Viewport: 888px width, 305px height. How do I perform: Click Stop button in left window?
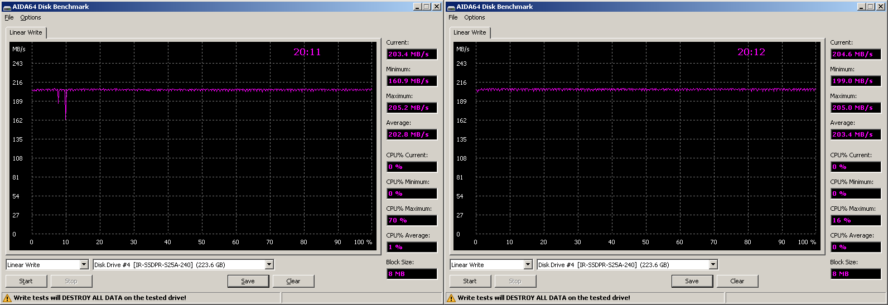pyautogui.click(x=71, y=281)
